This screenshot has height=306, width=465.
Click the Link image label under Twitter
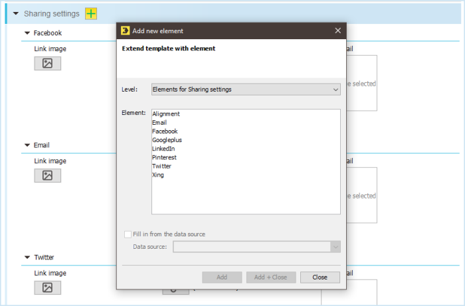click(50, 273)
